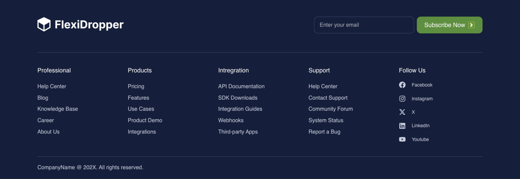Click the Intregration column heading

[233, 70]
